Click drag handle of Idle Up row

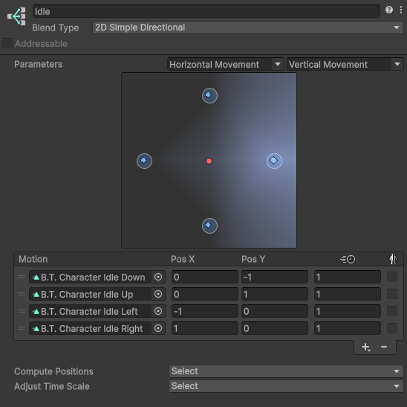(22, 294)
